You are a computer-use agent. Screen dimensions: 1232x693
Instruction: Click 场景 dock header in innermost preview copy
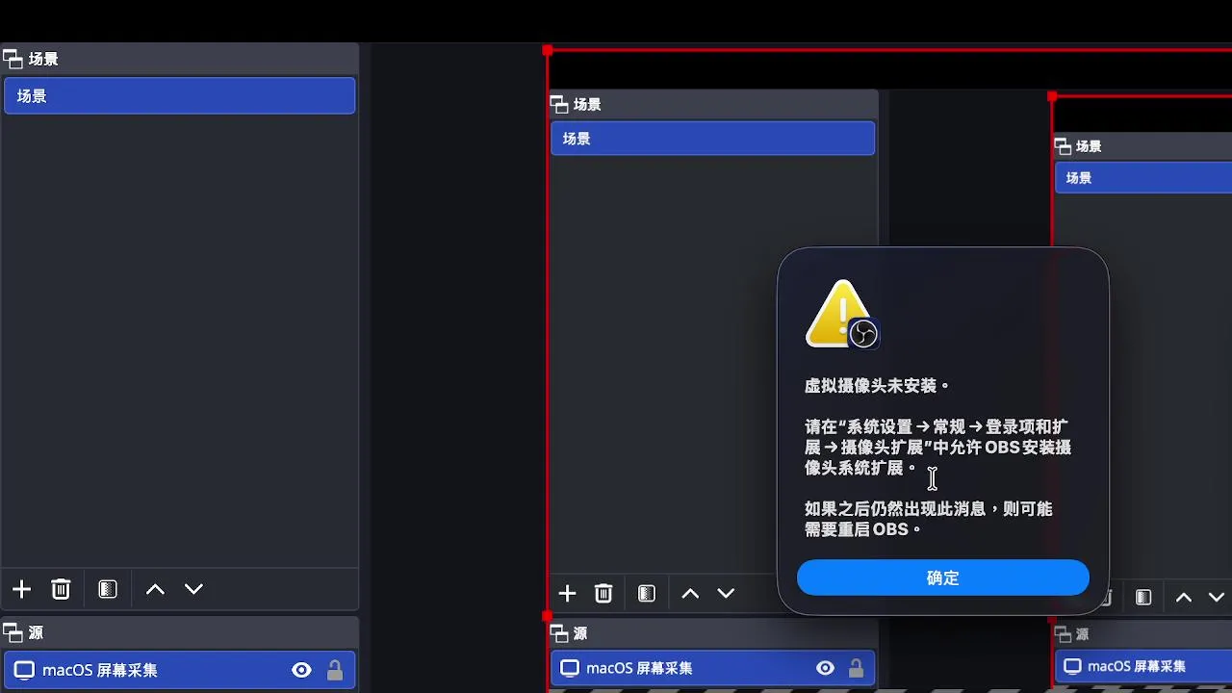[1143, 146]
